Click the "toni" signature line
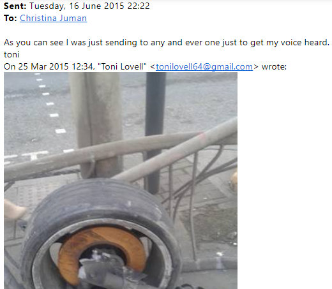Screen dimensions: 332x289 [x=11, y=55]
